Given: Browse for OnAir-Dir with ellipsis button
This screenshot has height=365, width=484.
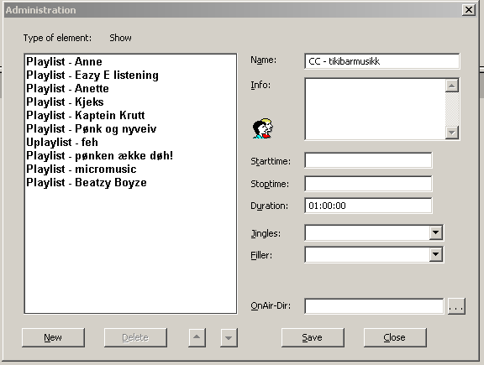Looking at the screenshot, I should [x=456, y=306].
